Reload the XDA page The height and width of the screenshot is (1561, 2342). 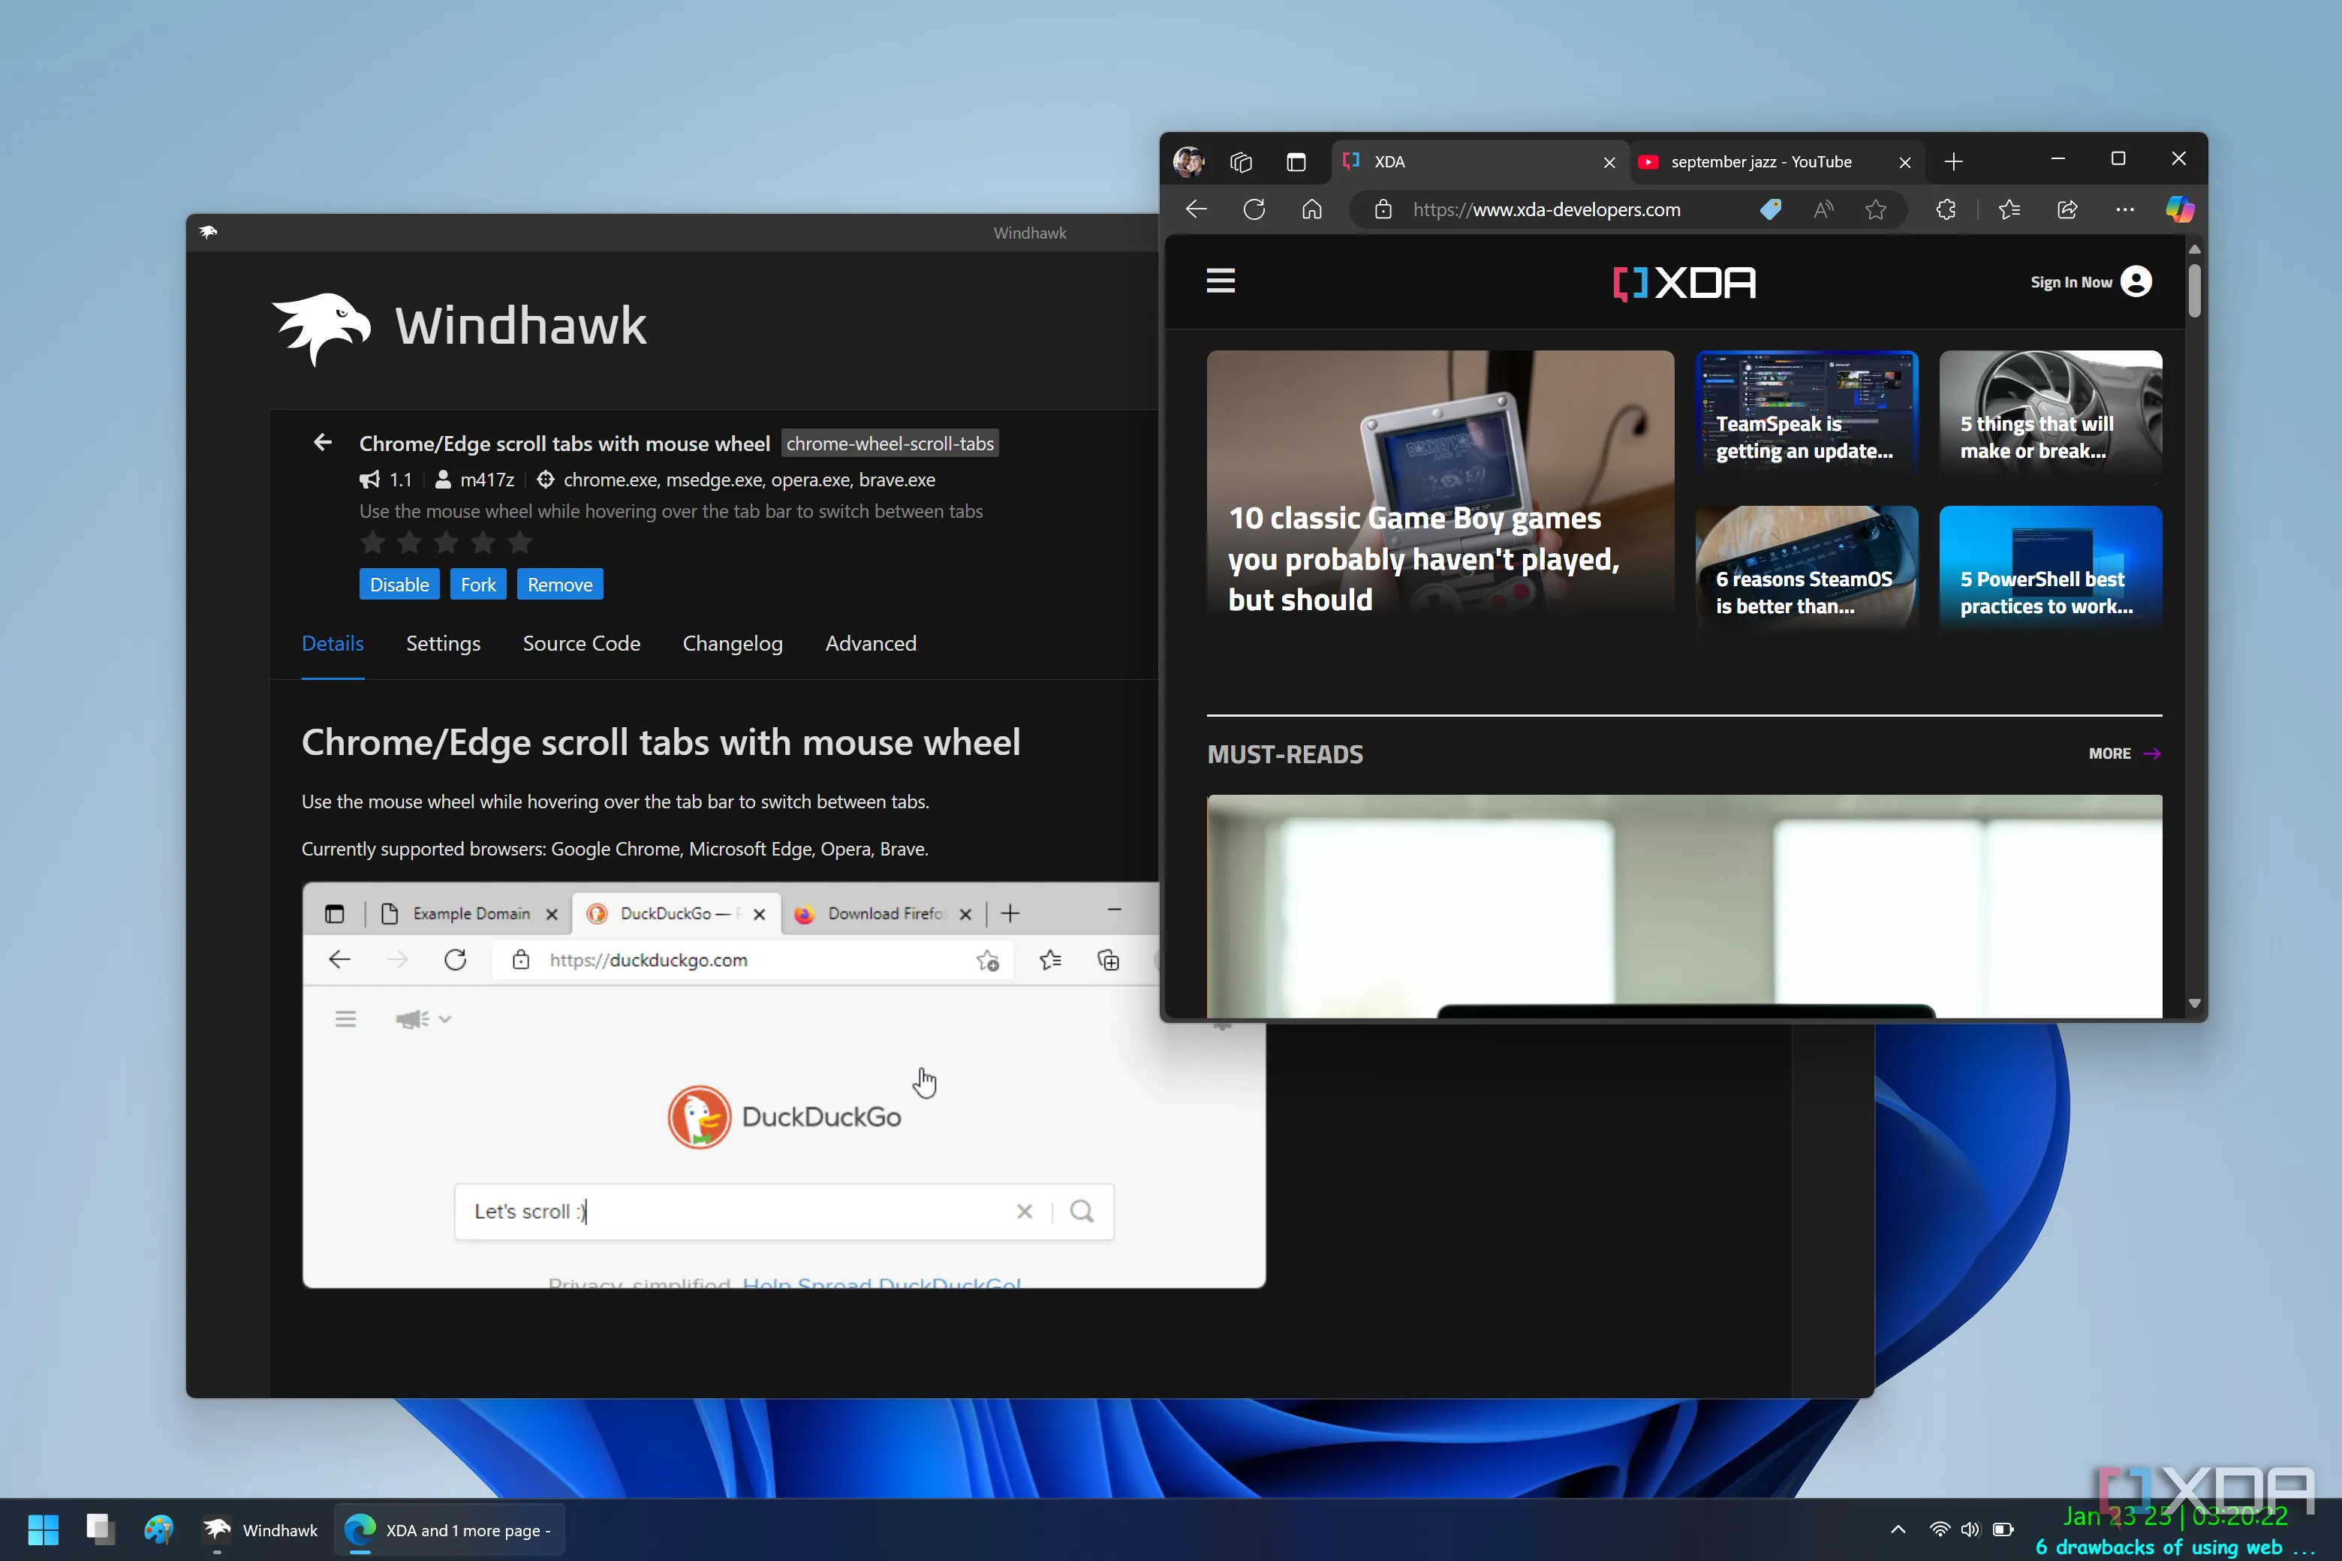(x=1254, y=209)
